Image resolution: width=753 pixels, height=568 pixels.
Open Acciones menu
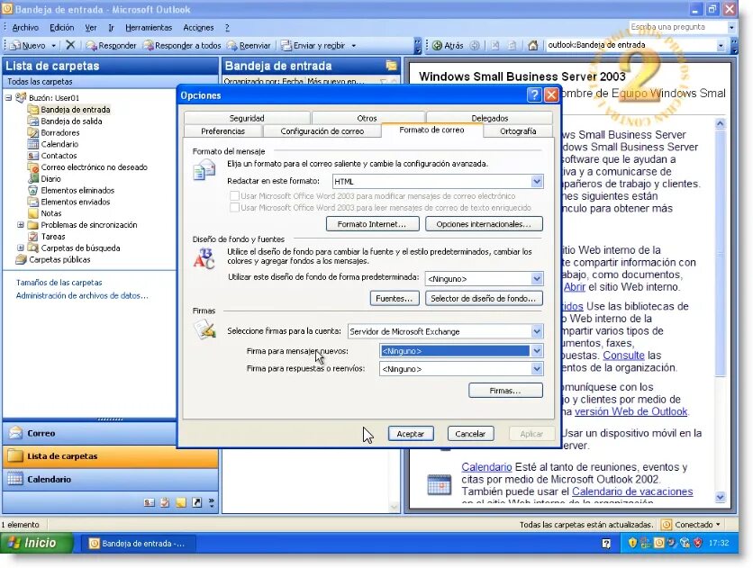[198, 28]
